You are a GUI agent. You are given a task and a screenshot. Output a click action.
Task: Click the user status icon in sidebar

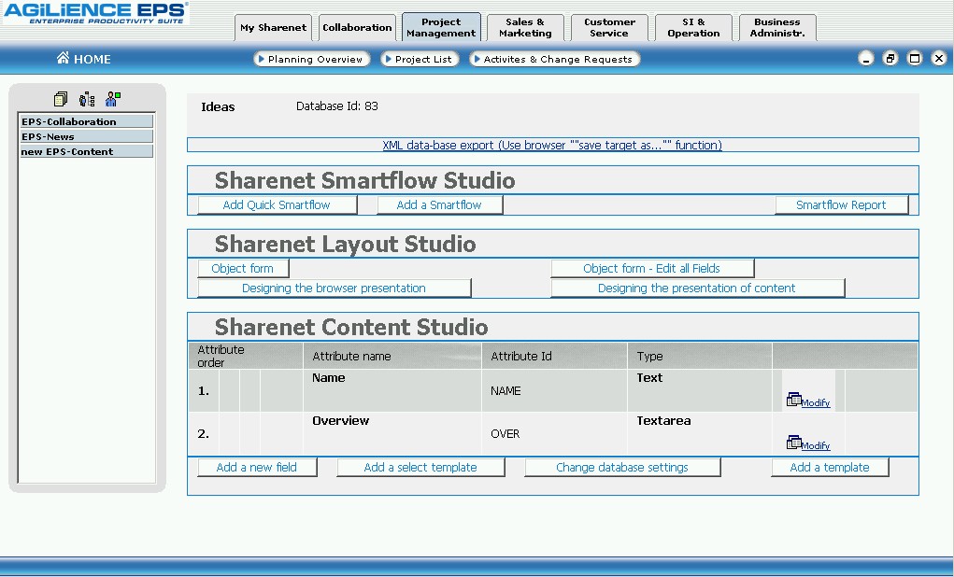[x=113, y=99]
